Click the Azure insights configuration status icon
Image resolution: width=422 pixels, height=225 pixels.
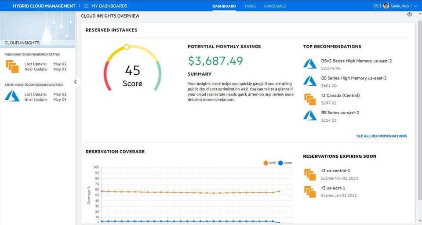12,96
